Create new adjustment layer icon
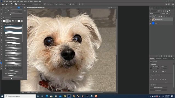This screenshot has height=98, width=175. pos(164,56)
